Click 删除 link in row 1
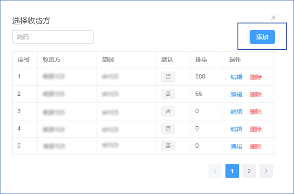This screenshot has height=194, width=294. [x=256, y=77]
